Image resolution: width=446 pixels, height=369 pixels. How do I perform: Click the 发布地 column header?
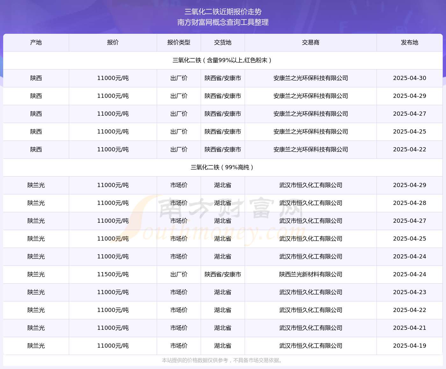click(x=410, y=42)
